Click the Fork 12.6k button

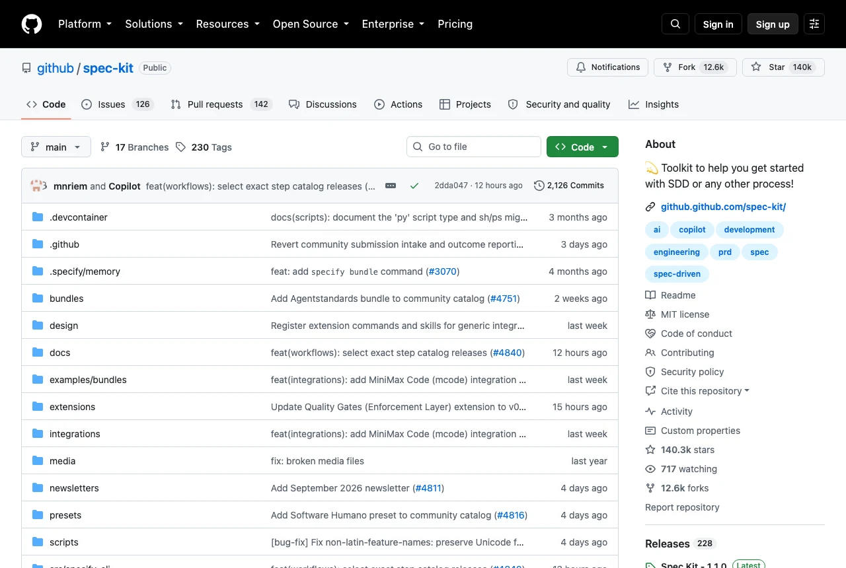click(x=695, y=67)
